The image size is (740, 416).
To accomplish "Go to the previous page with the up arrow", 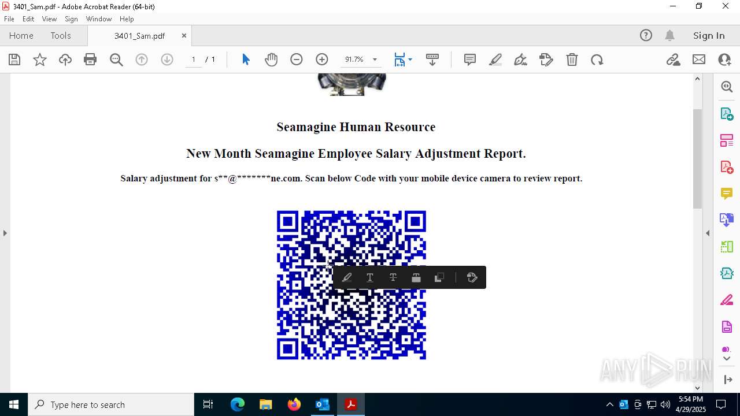I will [142, 60].
